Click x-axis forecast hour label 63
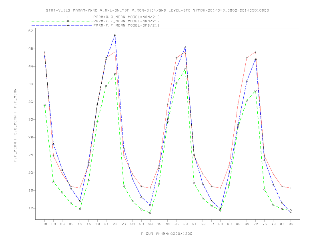Viewport: 317px width, 244px height. [229, 224]
